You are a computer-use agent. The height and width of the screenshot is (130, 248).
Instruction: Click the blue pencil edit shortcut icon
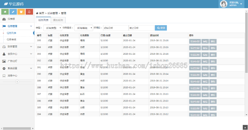(x=13, y=12)
